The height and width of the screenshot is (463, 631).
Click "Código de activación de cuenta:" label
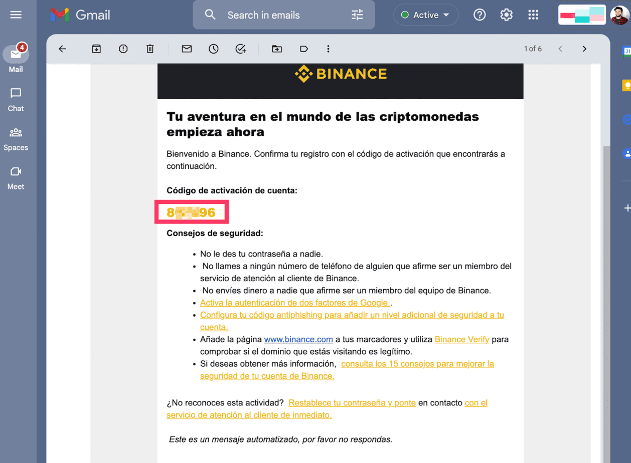point(232,190)
